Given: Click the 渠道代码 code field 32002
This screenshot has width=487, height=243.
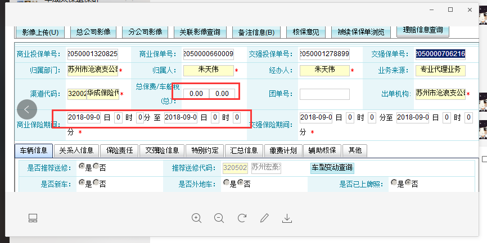Looking at the screenshot, I should click(x=76, y=94).
